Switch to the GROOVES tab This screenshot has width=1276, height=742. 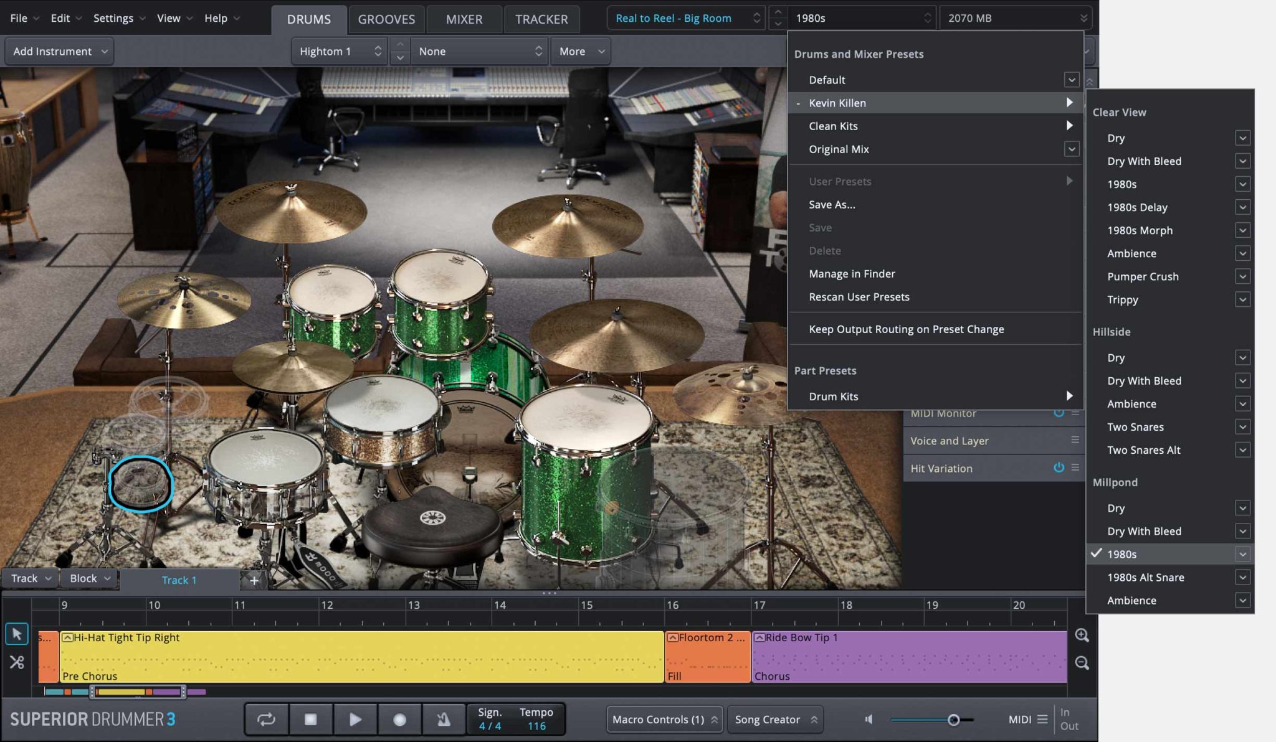(x=386, y=19)
